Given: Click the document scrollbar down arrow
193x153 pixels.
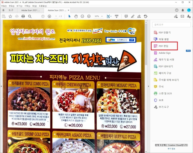Looking at the screenshot, I should coord(146,152).
